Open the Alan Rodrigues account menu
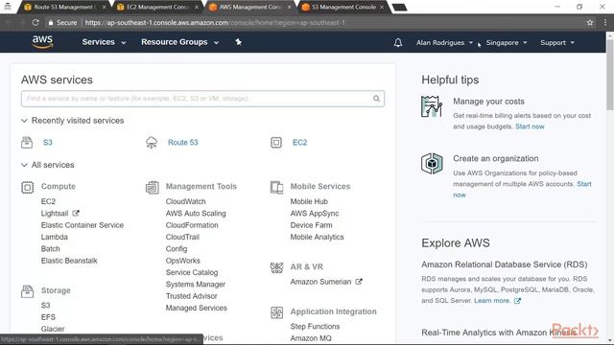 [x=444, y=42]
